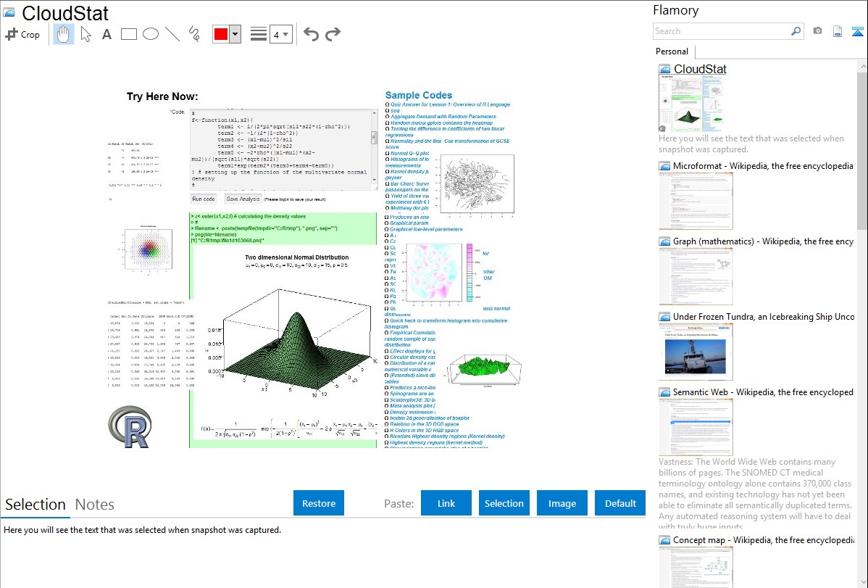
Task: Select the Semantic Web thumbnail
Action: (696, 427)
